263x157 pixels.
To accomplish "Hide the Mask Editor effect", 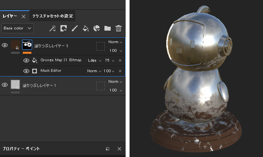I will pyautogui.click(x=26, y=71).
